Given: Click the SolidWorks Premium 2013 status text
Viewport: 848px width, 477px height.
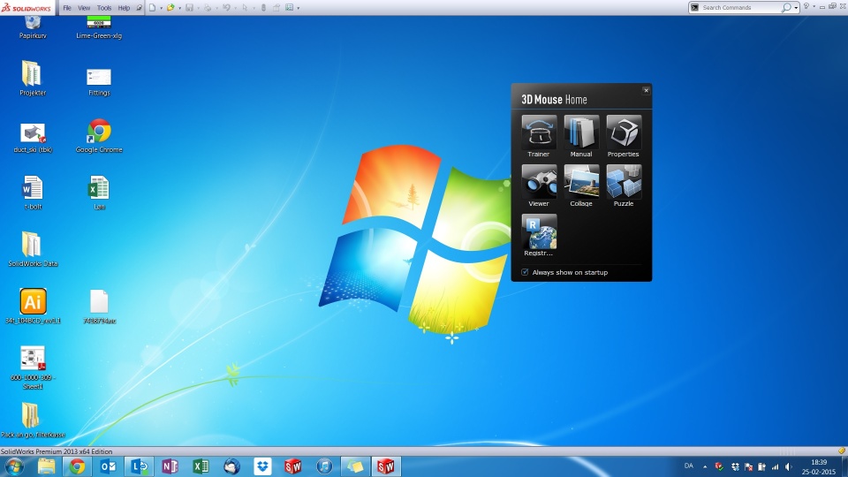Looking at the screenshot, I should pos(57,451).
